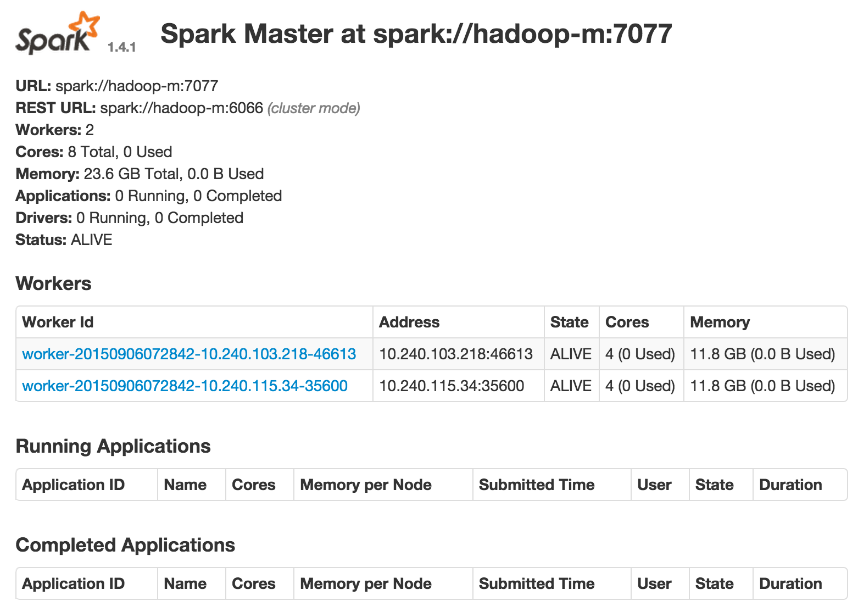Click the Memory 23.6 GB Total line
858x612 pixels.
[x=140, y=174]
